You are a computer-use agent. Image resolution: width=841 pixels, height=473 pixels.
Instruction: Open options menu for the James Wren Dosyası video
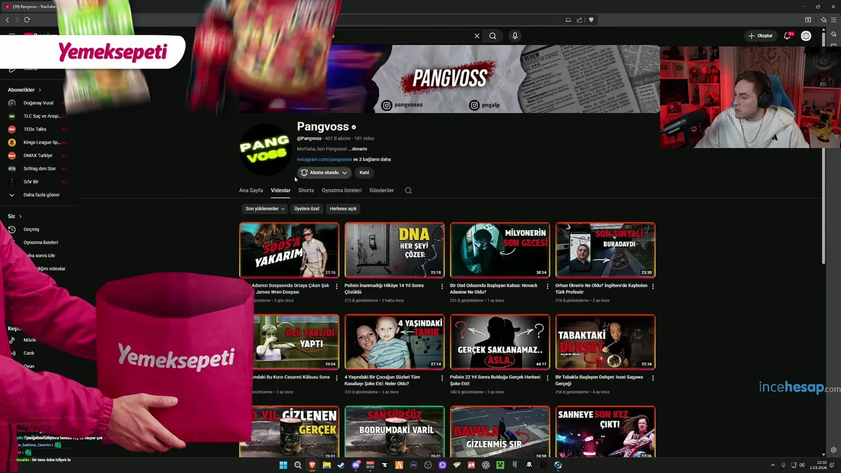(x=337, y=286)
